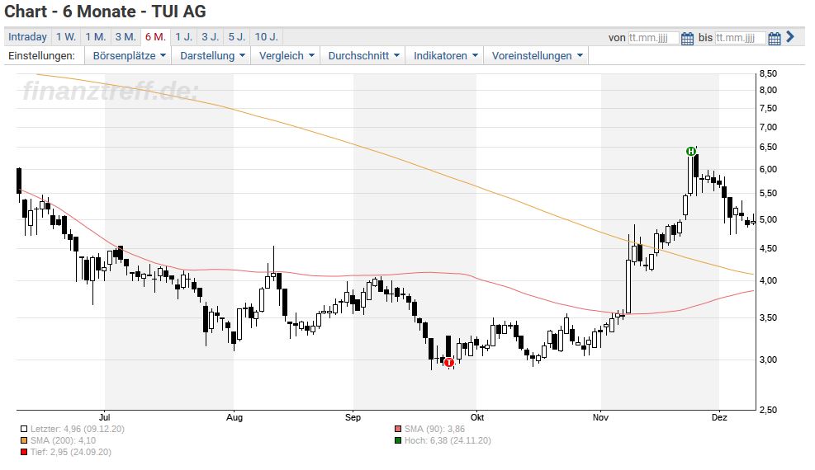Switch to 1 W. timeframe

(66, 37)
